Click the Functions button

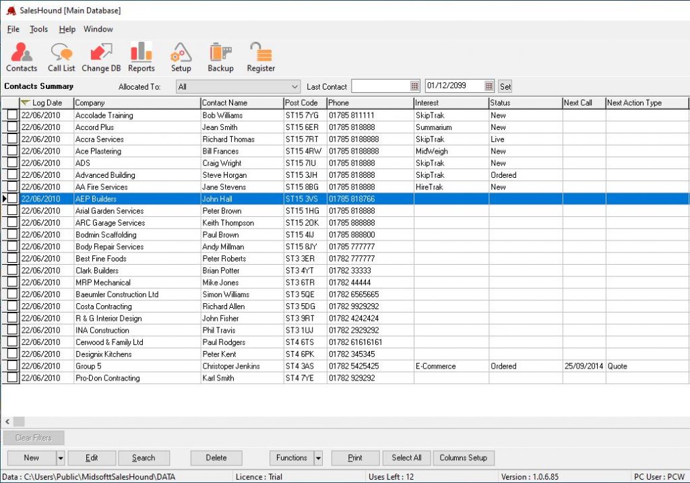[x=291, y=458]
